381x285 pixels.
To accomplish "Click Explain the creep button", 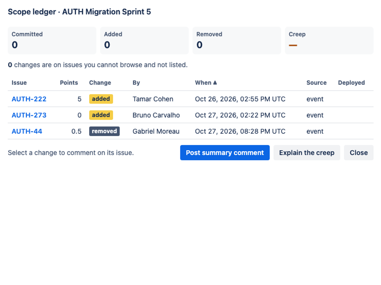I will click(x=307, y=153).
